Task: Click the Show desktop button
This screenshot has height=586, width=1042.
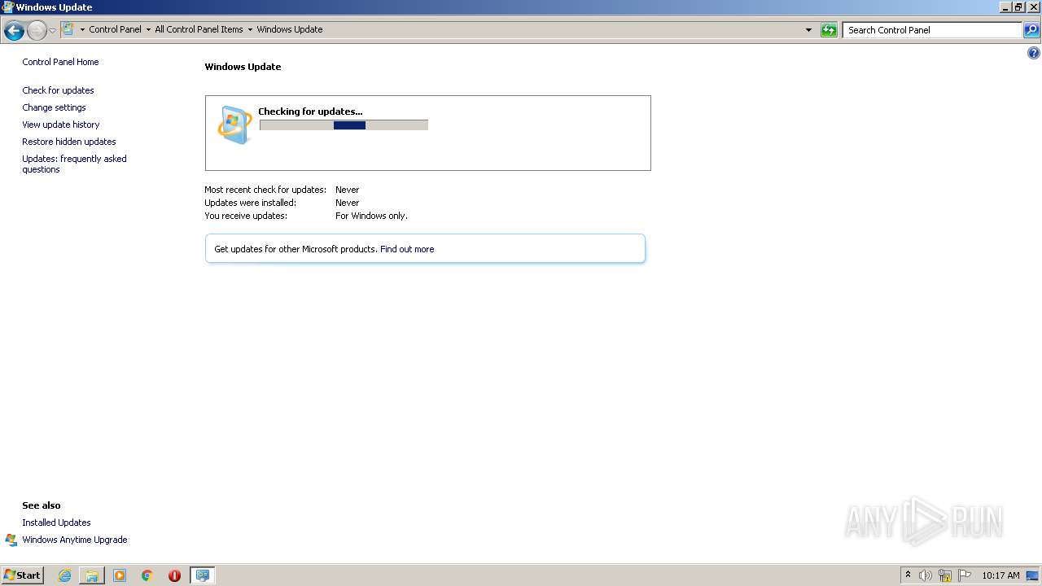Action: click(1032, 575)
